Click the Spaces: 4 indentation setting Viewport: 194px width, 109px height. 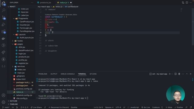tap(109, 107)
